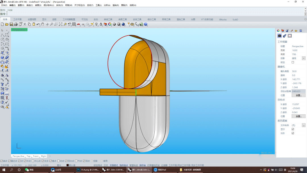Open the Print icon in toolbar
The width and height of the screenshot is (307, 173).
click(16, 24)
